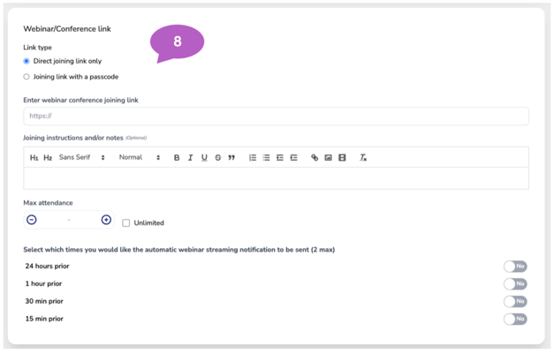Insert a video into the notes
This screenshot has width=554, height=354.
click(x=342, y=157)
